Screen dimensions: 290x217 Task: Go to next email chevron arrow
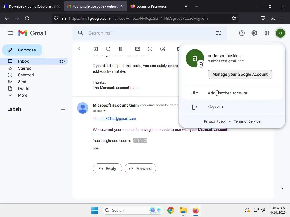coord(282,189)
